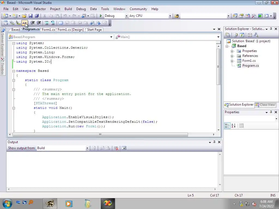This screenshot has height=209, width=279.
Task: Click the Display Quick Info icon
Action: coord(18,23)
